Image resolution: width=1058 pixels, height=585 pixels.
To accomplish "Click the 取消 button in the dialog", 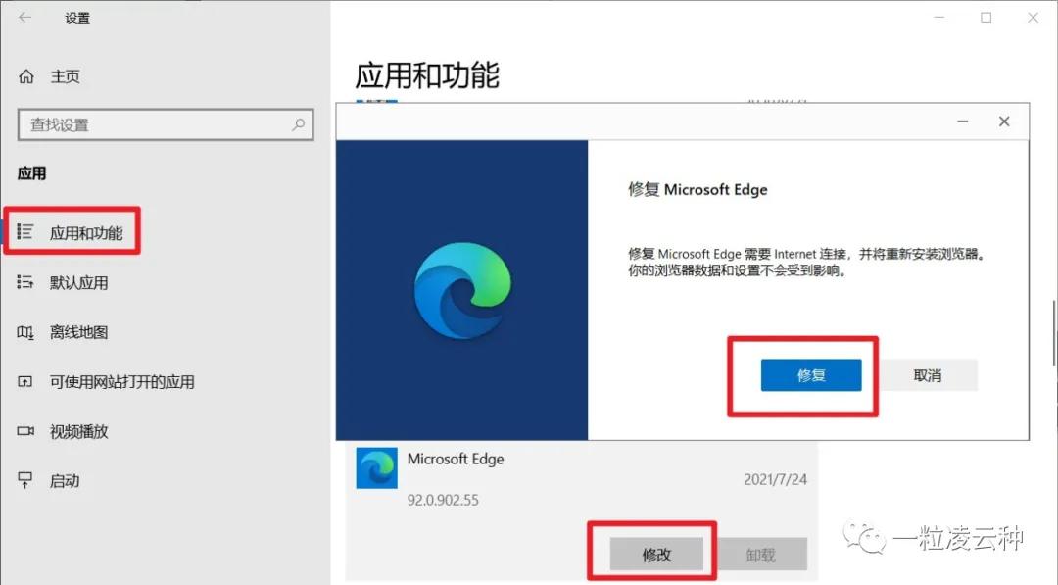I will pos(927,374).
